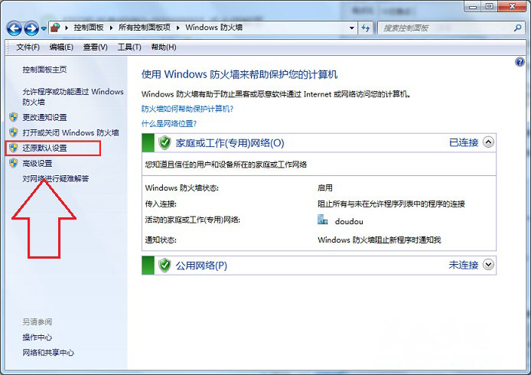
Task: Click shield icon beside 更改通知设置
Action: (x=14, y=117)
